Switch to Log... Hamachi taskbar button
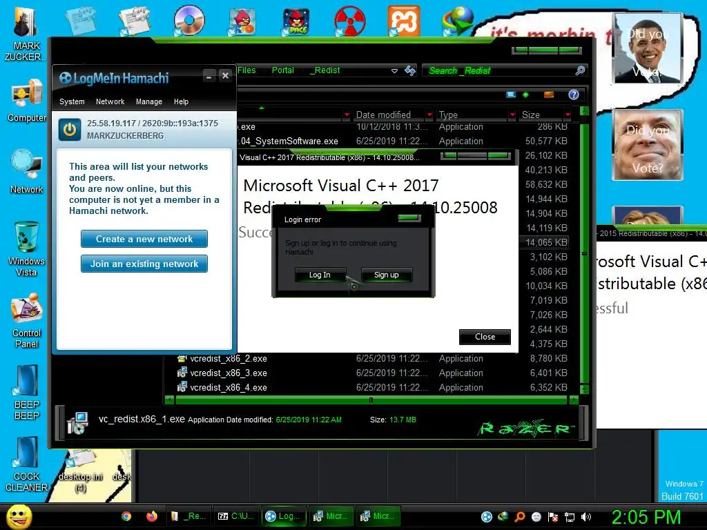 tap(284, 516)
